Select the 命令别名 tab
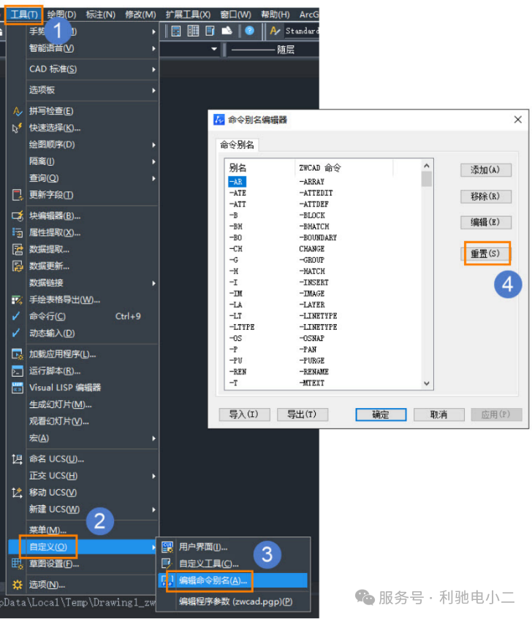The width and height of the screenshot is (532, 619). [237, 145]
